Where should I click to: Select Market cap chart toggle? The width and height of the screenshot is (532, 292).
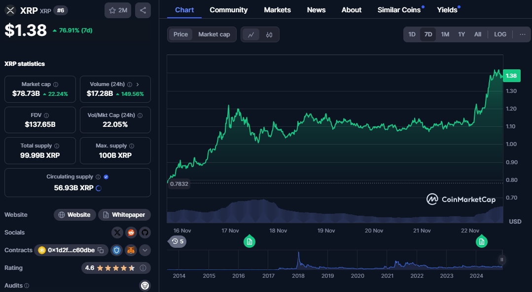(214, 34)
